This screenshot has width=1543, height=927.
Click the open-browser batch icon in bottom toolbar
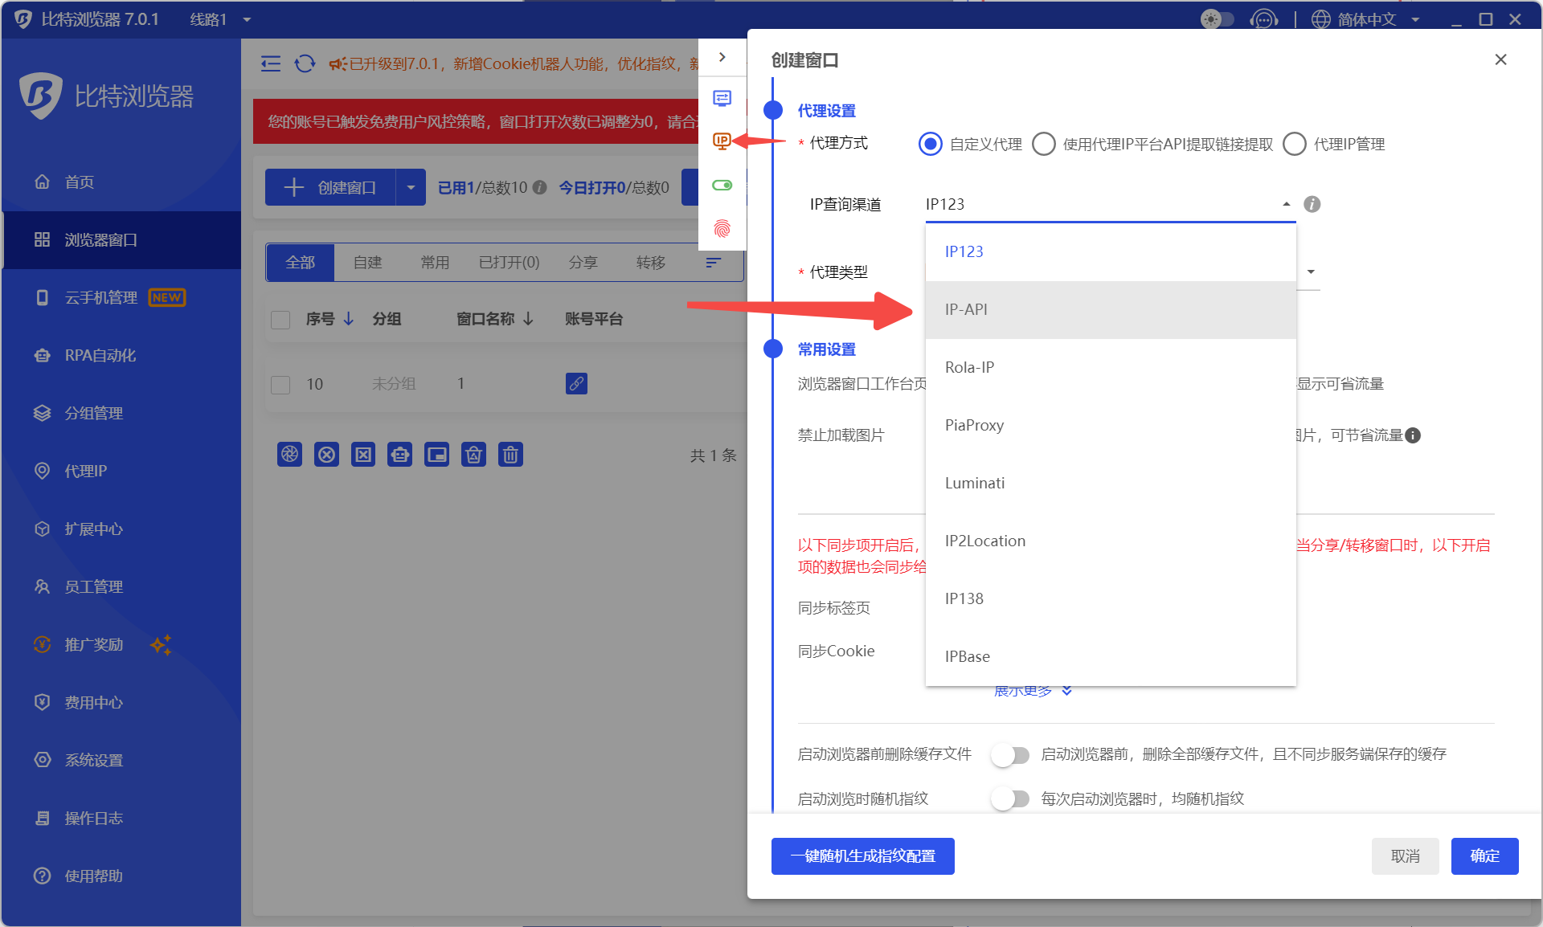click(x=289, y=455)
